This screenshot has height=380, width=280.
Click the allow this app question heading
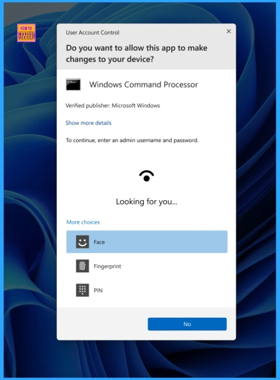tap(137, 53)
